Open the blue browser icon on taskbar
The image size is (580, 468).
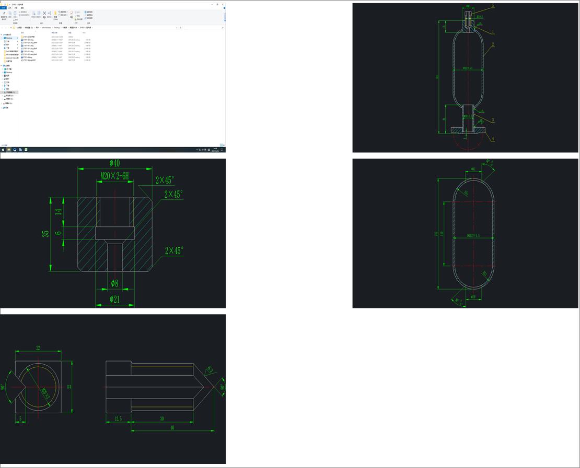tap(15, 150)
